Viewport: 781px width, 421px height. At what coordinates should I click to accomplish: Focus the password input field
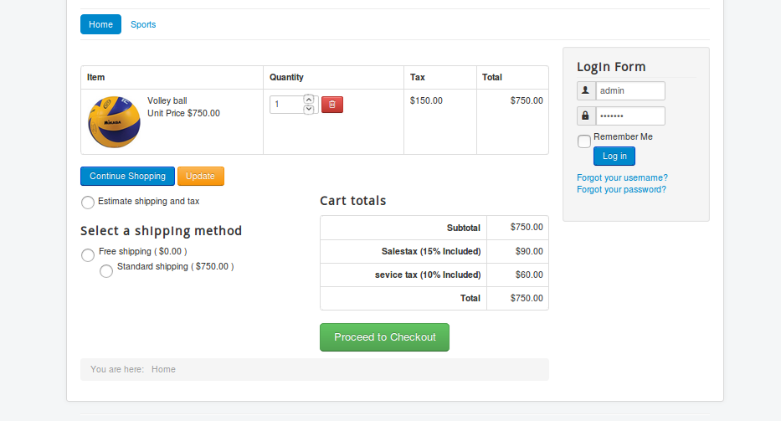(629, 116)
